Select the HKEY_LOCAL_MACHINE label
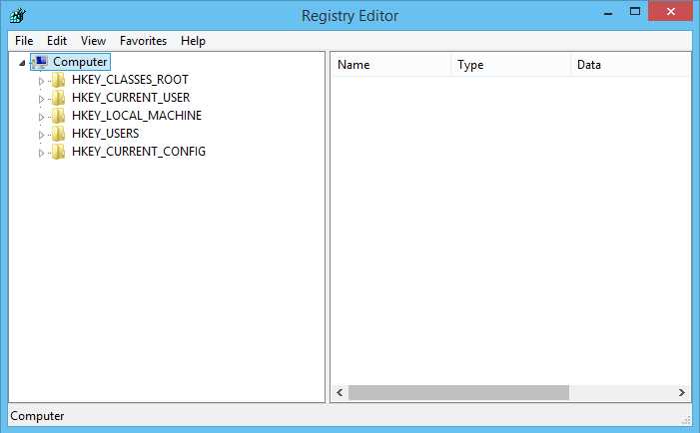 click(137, 116)
